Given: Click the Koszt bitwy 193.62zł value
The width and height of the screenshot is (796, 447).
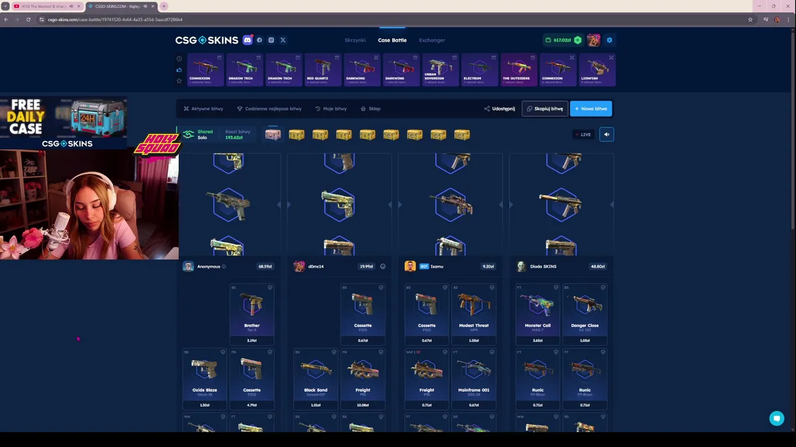Looking at the screenshot, I should (x=234, y=137).
